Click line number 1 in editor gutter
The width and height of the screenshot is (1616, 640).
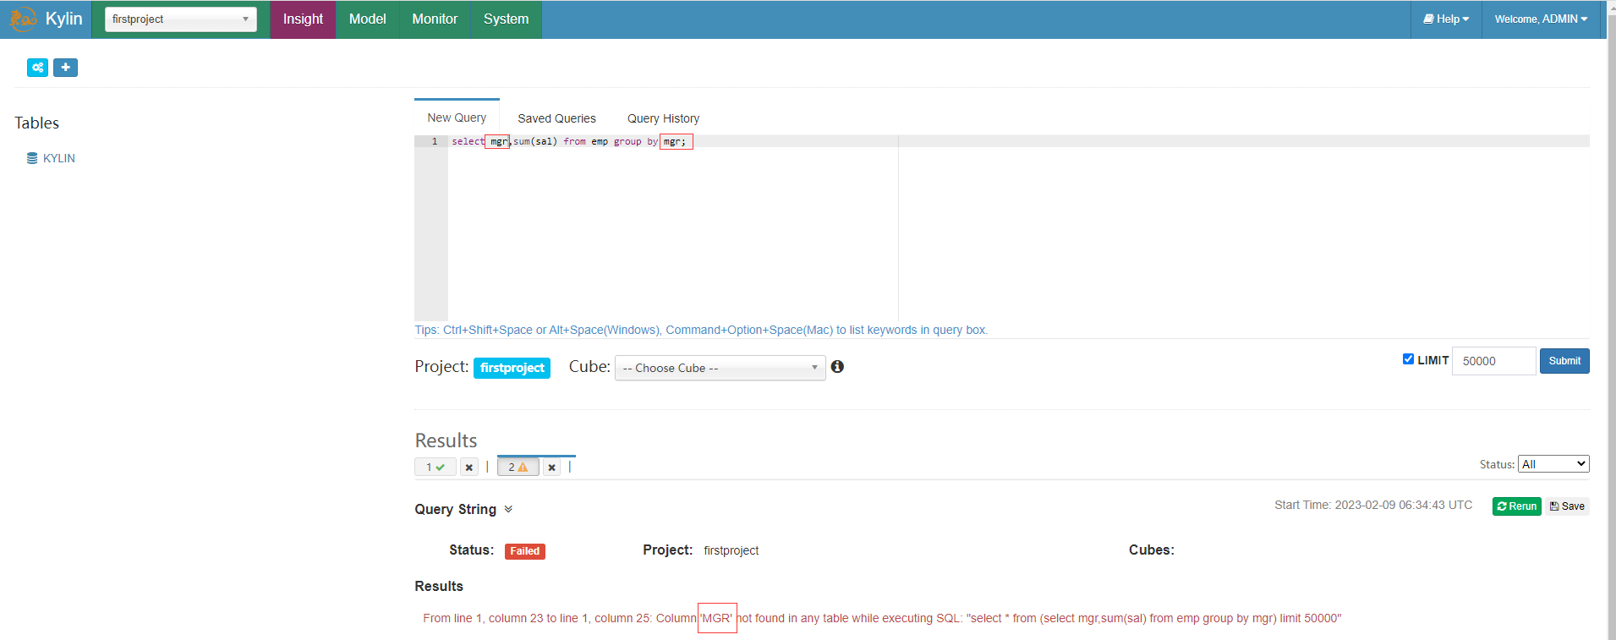(435, 141)
